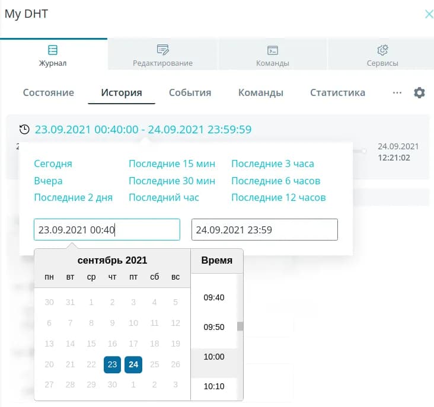The width and height of the screenshot is (434, 407).
Task: Close the My DHT panel
Action: pos(429,14)
